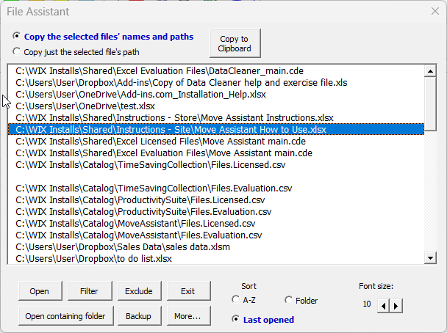Image resolution: width=447 pixels, height=333 pixels.
Task: Select highlighted Move Assistant How to Use.xlsx row
Action: coord(216,129)
